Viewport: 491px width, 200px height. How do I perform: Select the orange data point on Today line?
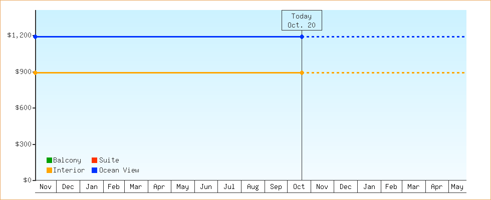[x=302, y=73]
